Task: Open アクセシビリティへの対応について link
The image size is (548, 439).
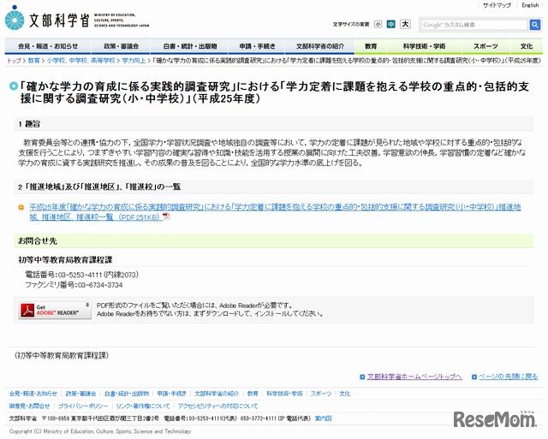Action: 217,406
